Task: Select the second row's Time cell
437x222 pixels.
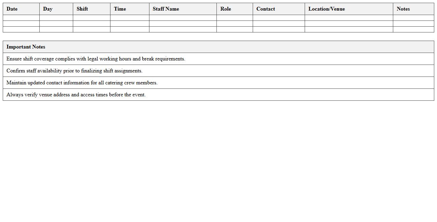Action: [130, 24]
